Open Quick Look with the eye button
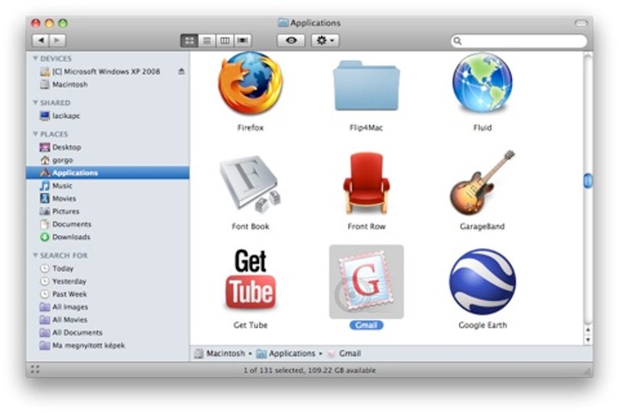 click(291, 40)
